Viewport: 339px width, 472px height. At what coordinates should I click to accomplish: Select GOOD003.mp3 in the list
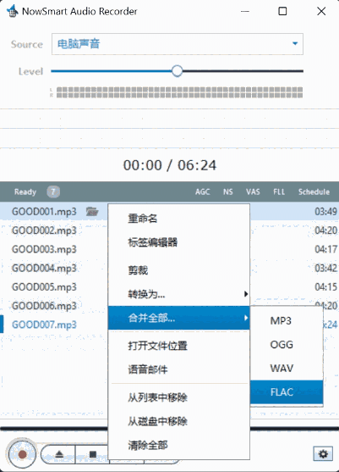click(x=44, y=249)
